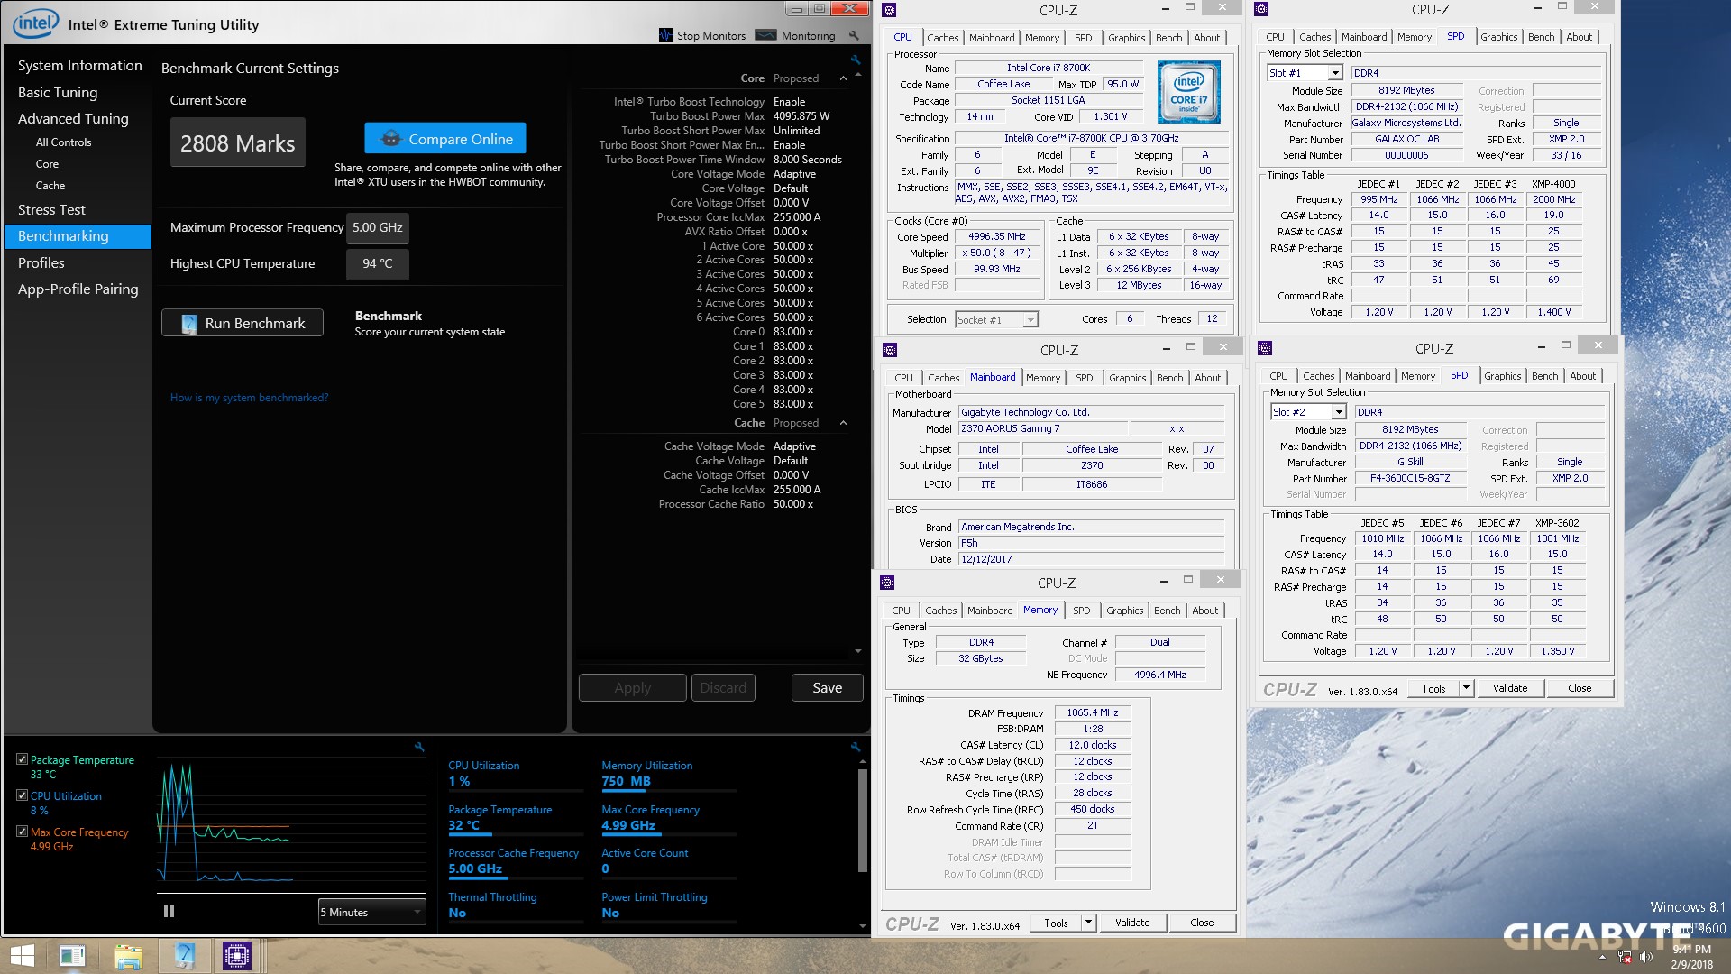Click Validate in the CPU-Z Memory window
This screenshot has height=974, width=1731.
pos(1132,923)
